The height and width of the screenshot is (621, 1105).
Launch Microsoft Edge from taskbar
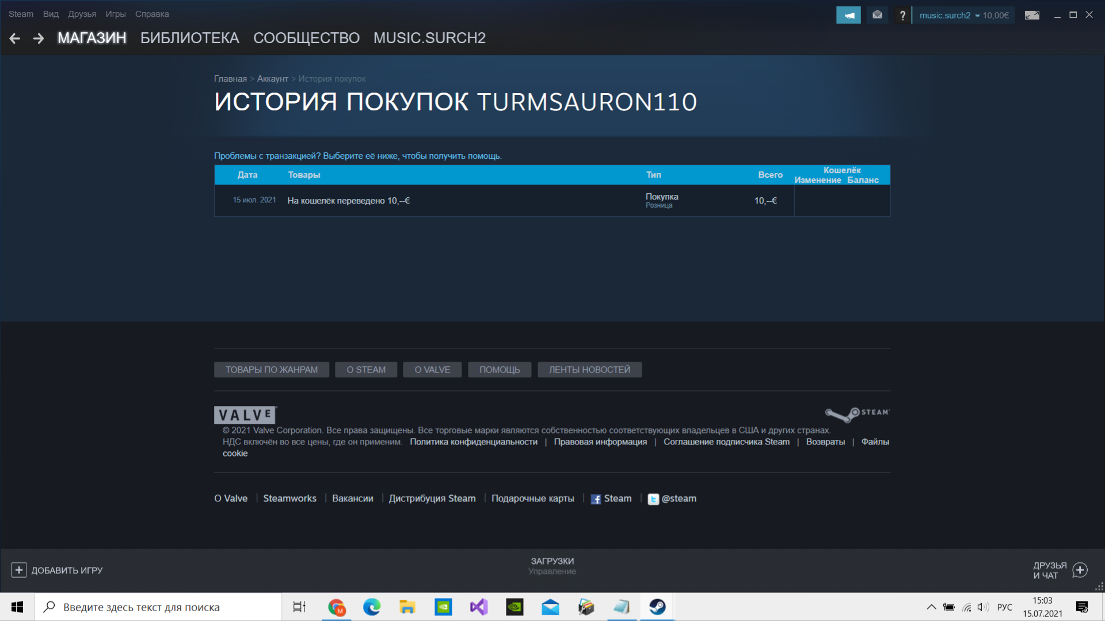tap(372, 607)
